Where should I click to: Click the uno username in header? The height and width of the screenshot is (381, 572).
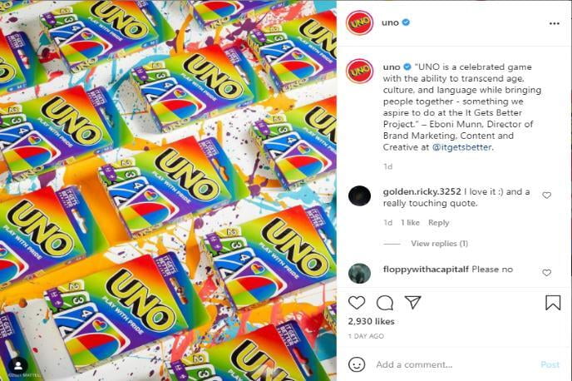coord(390,22)
